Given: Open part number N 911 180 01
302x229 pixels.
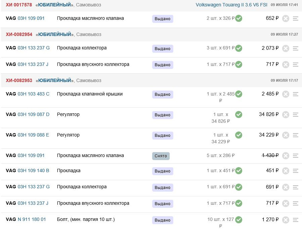Looking at the screenshot, I should coord(32,219).
